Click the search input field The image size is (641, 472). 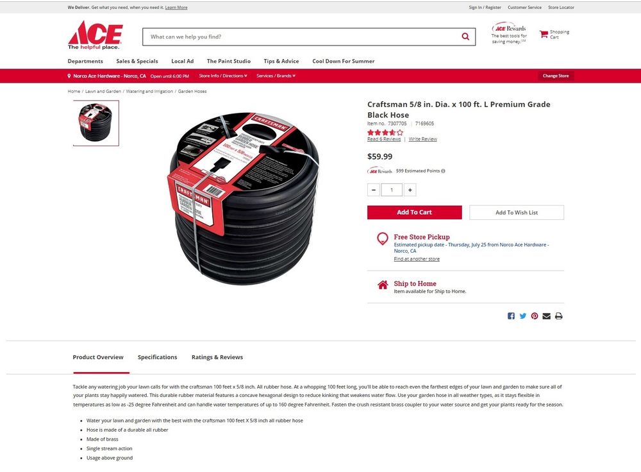(x=302, y=37)
